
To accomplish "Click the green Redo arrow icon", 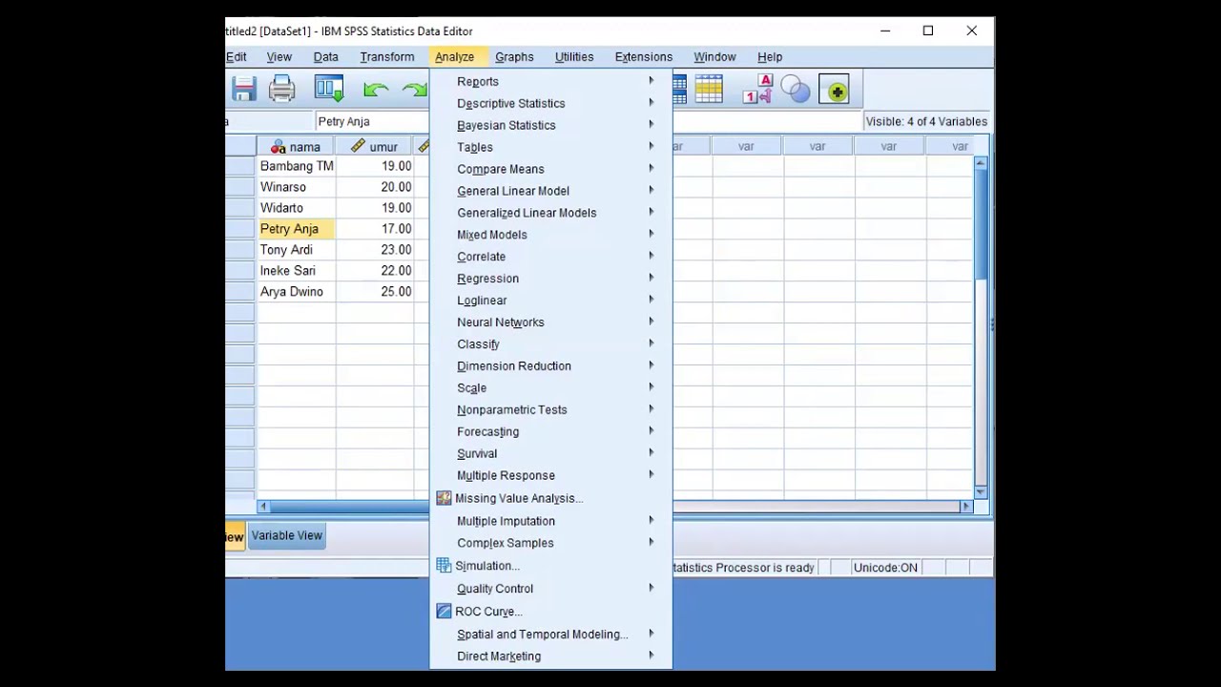I will pos(415,90).
